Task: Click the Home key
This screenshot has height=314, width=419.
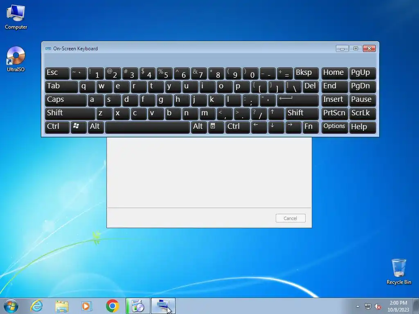Action: tap(335, 74)
